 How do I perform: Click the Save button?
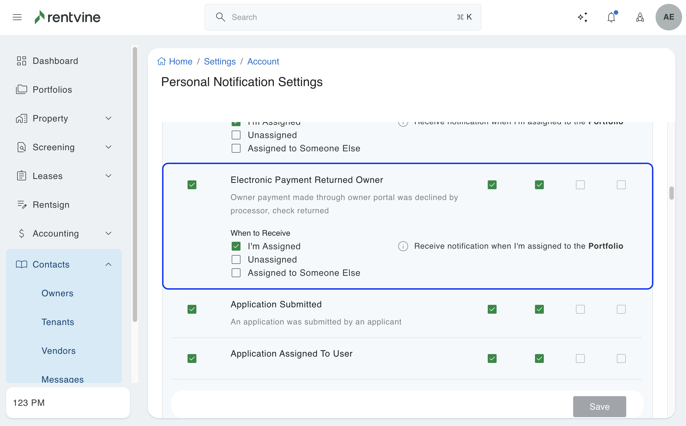coord(599,406)
